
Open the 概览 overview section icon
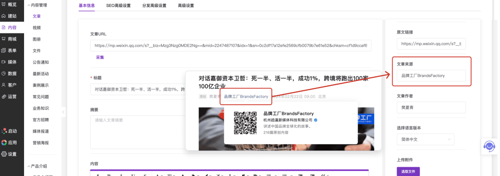4,5
